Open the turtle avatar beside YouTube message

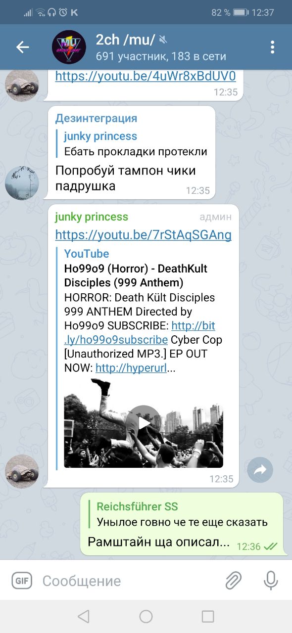[22, 471]
